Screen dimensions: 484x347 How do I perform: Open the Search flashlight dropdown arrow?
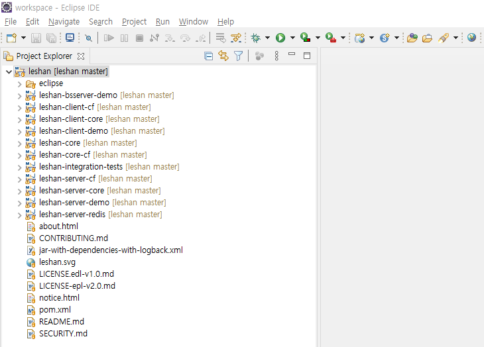(455, 38)
